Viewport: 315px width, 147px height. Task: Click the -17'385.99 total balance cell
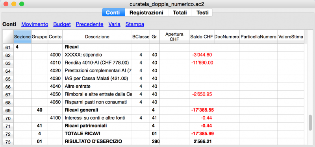pyautogui.click(x=202, y=134)
